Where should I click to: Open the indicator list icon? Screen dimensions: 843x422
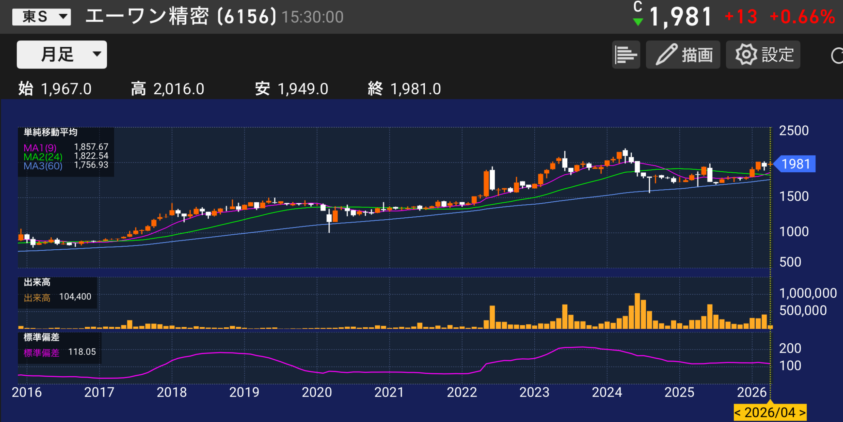(x=626, y=54)
